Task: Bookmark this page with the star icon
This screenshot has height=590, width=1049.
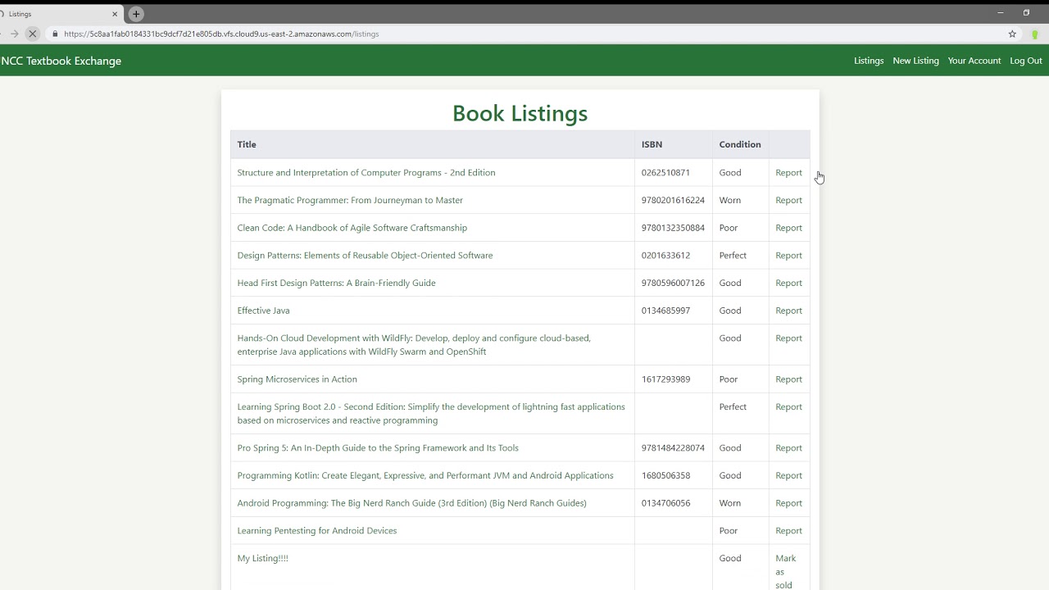Action: (1012, 34)
